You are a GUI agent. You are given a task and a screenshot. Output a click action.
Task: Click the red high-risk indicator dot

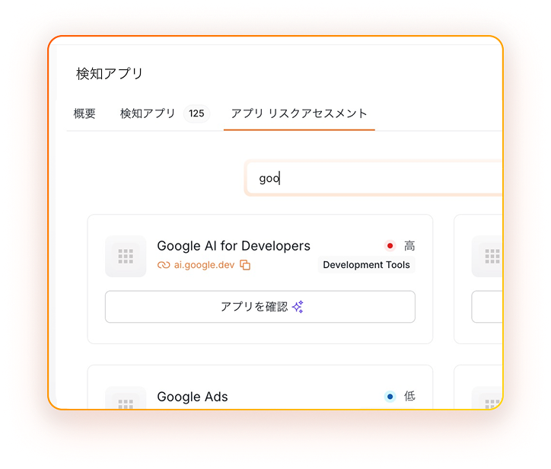point(390,246)
